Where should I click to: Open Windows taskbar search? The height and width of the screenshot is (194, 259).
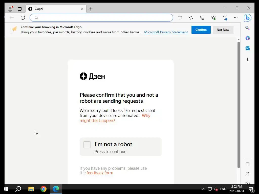(x=18, y=189)
